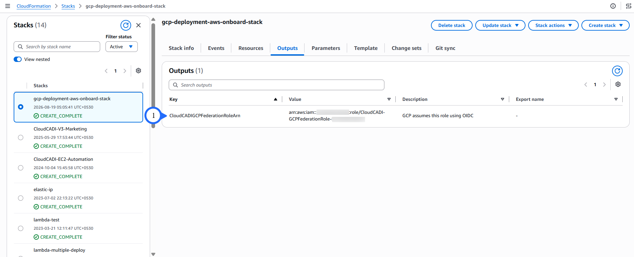Select elastic-ip stack radio button
This screenshot has width=634, height=257.
click(21, 198)
